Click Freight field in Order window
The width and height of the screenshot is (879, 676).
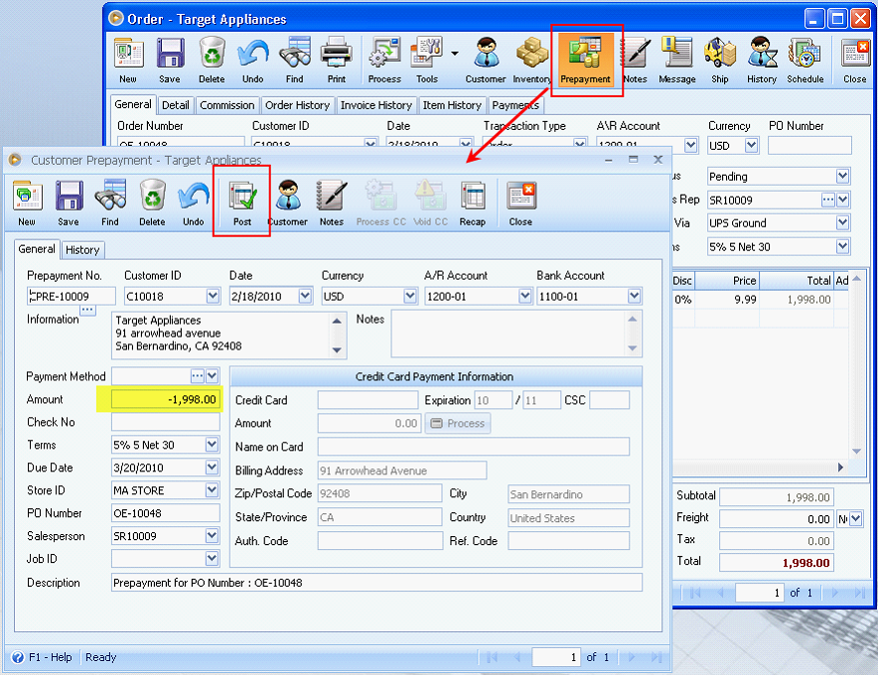777,518
